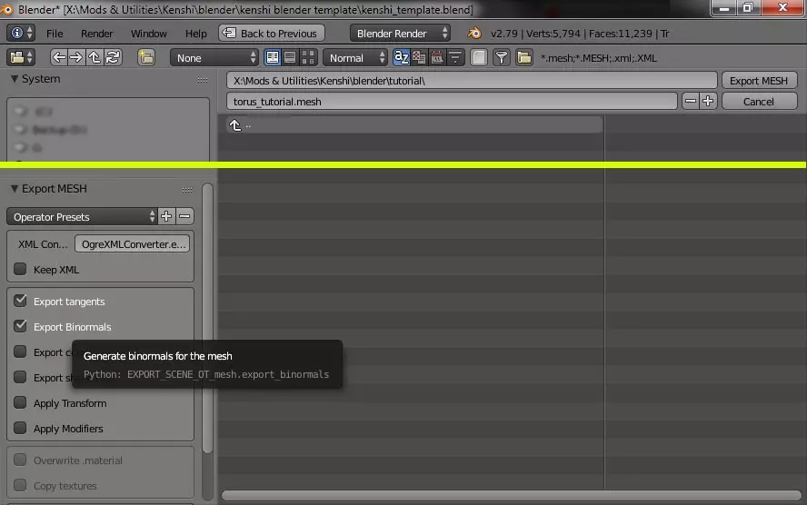Sort files by modification time
Screen dimensions: 807x505
[x=437, y=57]
